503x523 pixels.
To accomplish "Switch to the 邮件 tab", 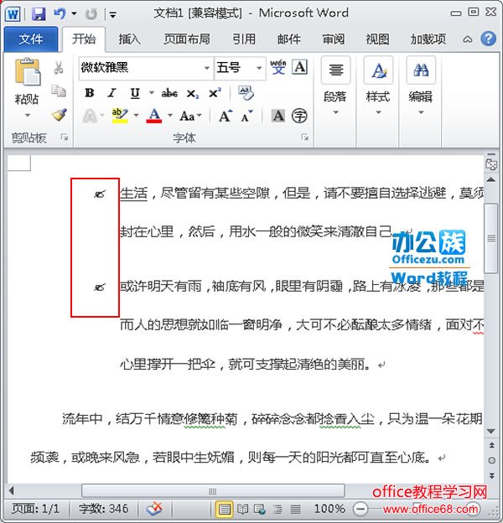I will (x=289, y=39).
